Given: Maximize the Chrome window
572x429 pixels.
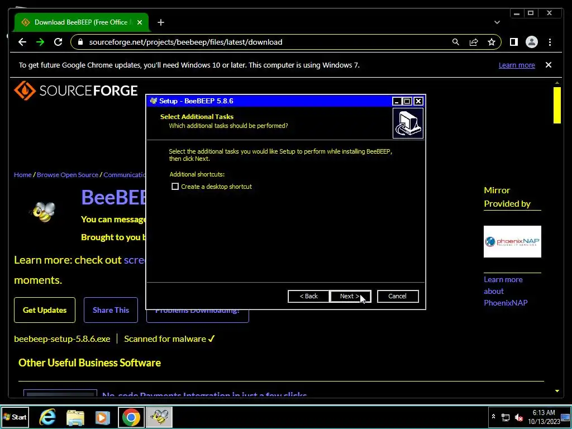Looking at the screenshot, I should click(531, 13).
